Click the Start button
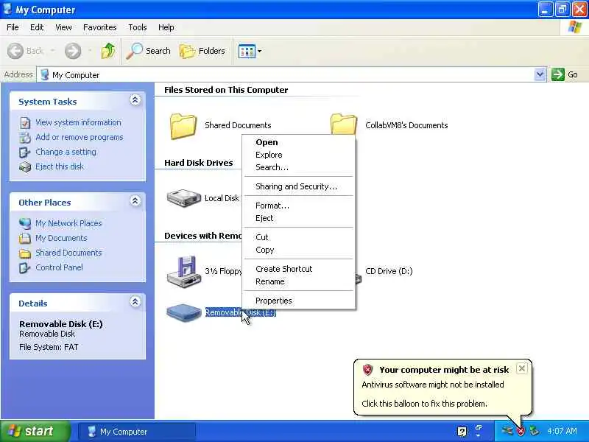The height and width of the screenshot is (442, 589). click(35, 431)
